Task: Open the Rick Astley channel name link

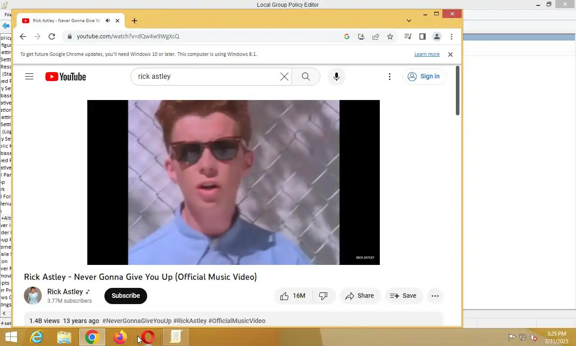Action: click(x=65, y=291)
